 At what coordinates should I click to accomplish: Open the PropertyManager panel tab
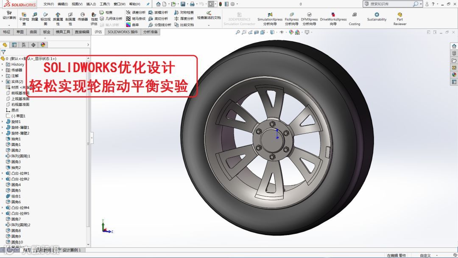14,45
